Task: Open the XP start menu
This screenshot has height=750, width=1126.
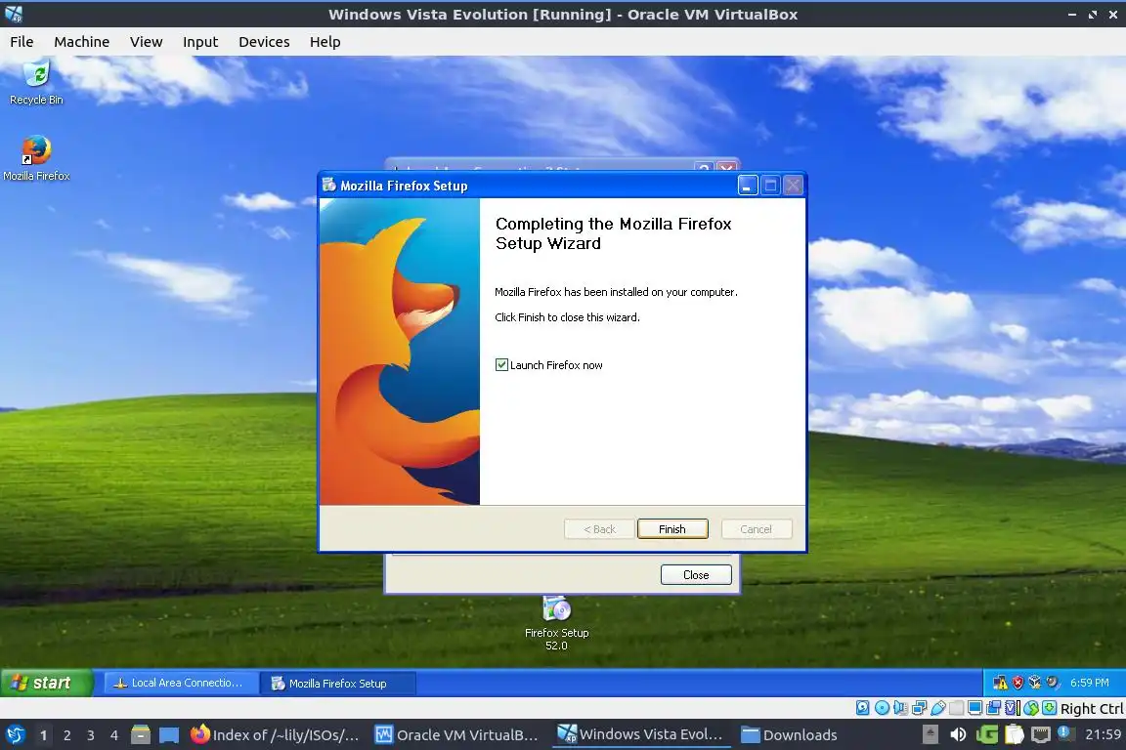Action: pyautogui.click(x=46, y=683)
